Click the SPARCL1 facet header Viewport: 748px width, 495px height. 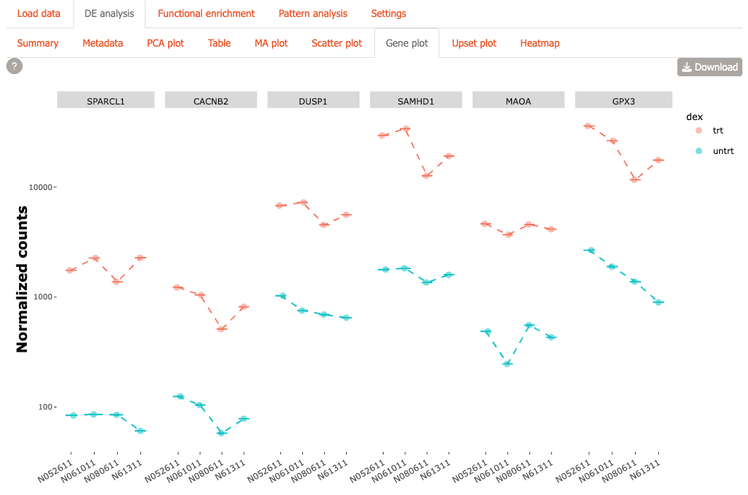pyautogui.click(x=106, y=100)
